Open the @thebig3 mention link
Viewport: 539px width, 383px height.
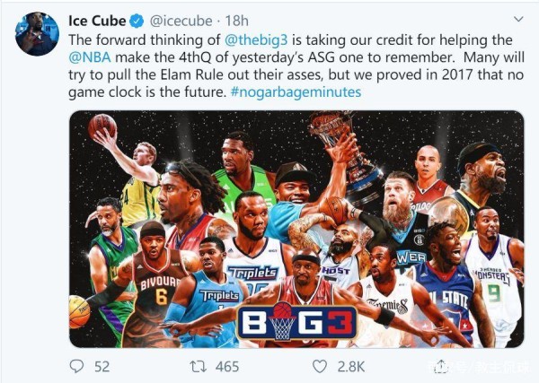point(256,39)
